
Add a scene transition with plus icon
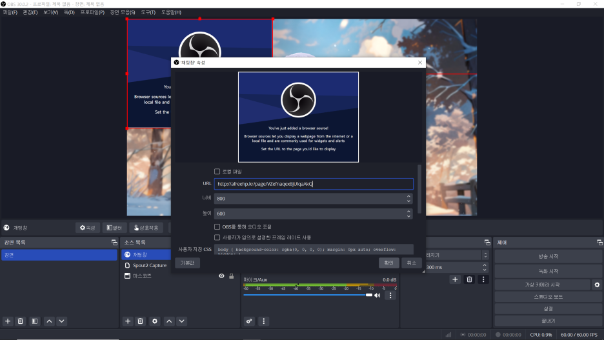coord(455,279)
